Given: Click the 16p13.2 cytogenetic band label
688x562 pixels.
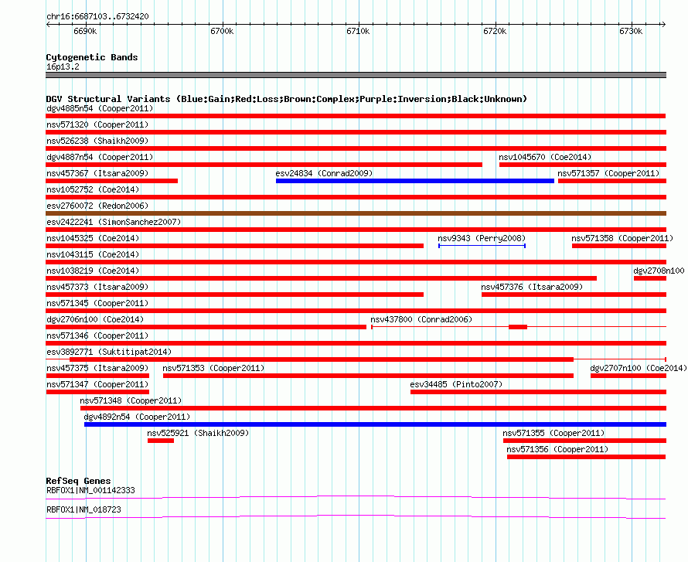Looking at the screenshot, I should pyautogui.click(x=63, y=66).
